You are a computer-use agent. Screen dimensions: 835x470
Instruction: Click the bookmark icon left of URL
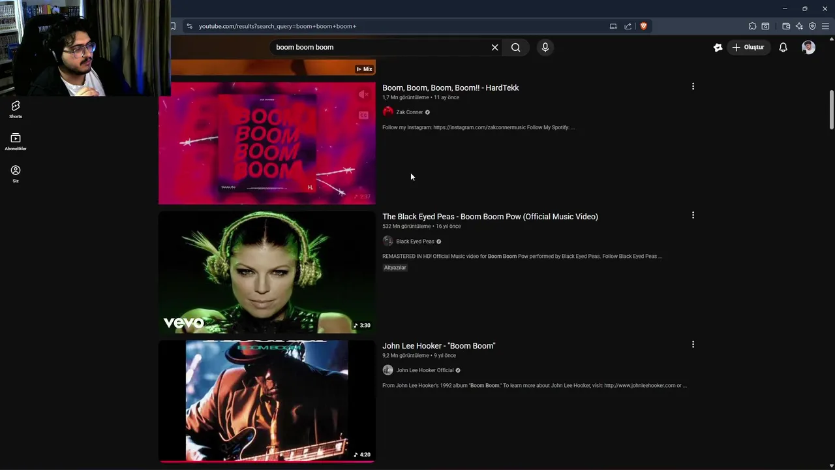173,26
